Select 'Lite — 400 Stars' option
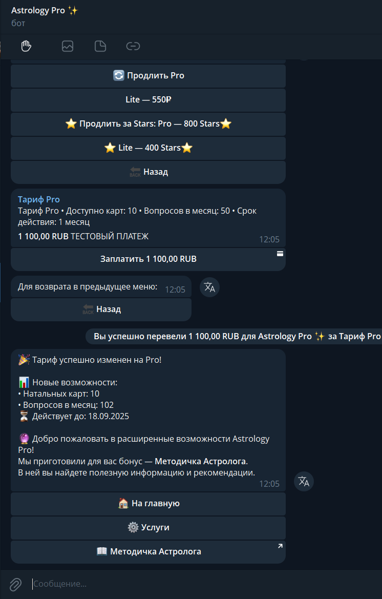This screenshot has width=382, height=599. (x=148, y=148)
